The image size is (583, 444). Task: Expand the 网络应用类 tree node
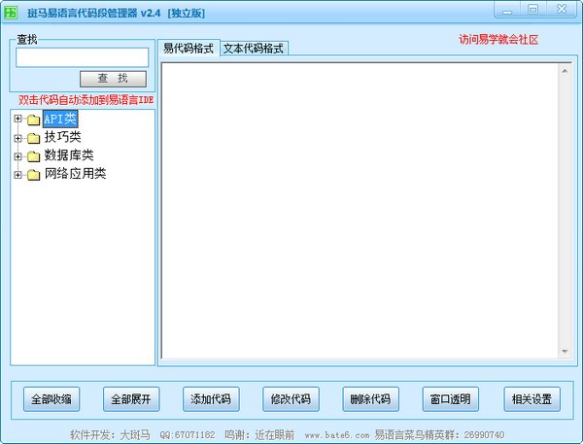pyautogui.click(x=17, y=175)
